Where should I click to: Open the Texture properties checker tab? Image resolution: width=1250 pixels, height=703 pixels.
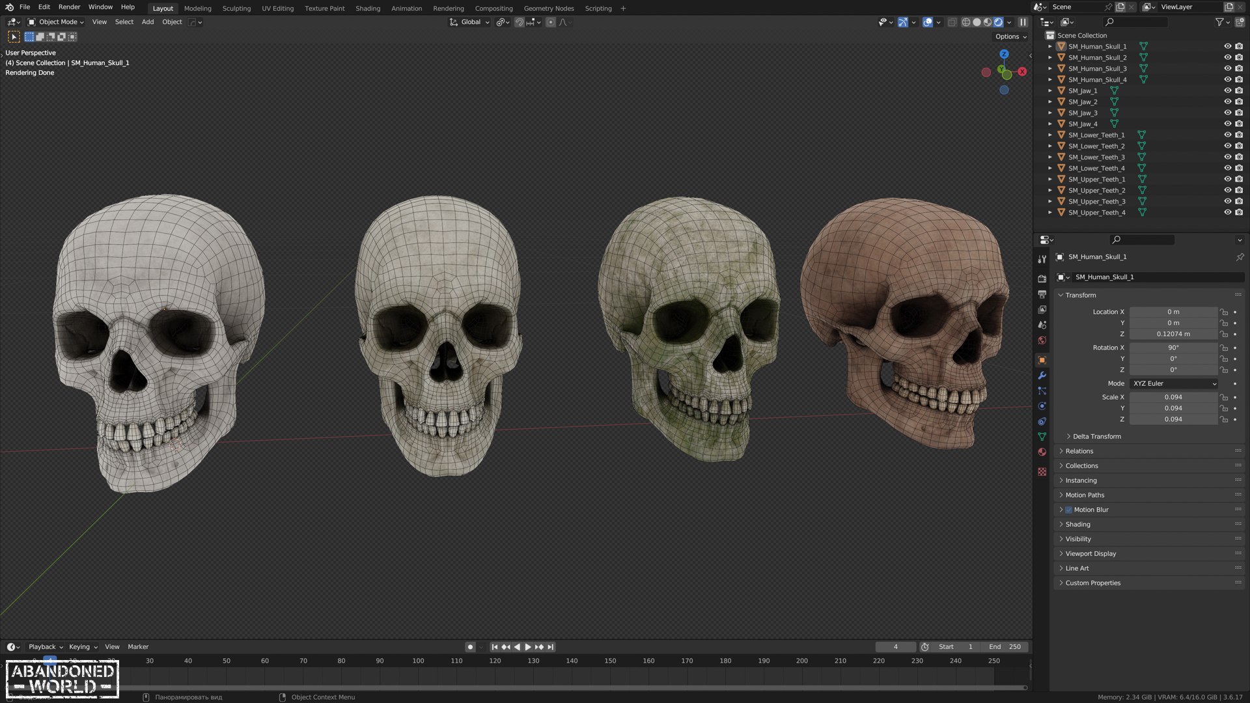coord(1042,471)
